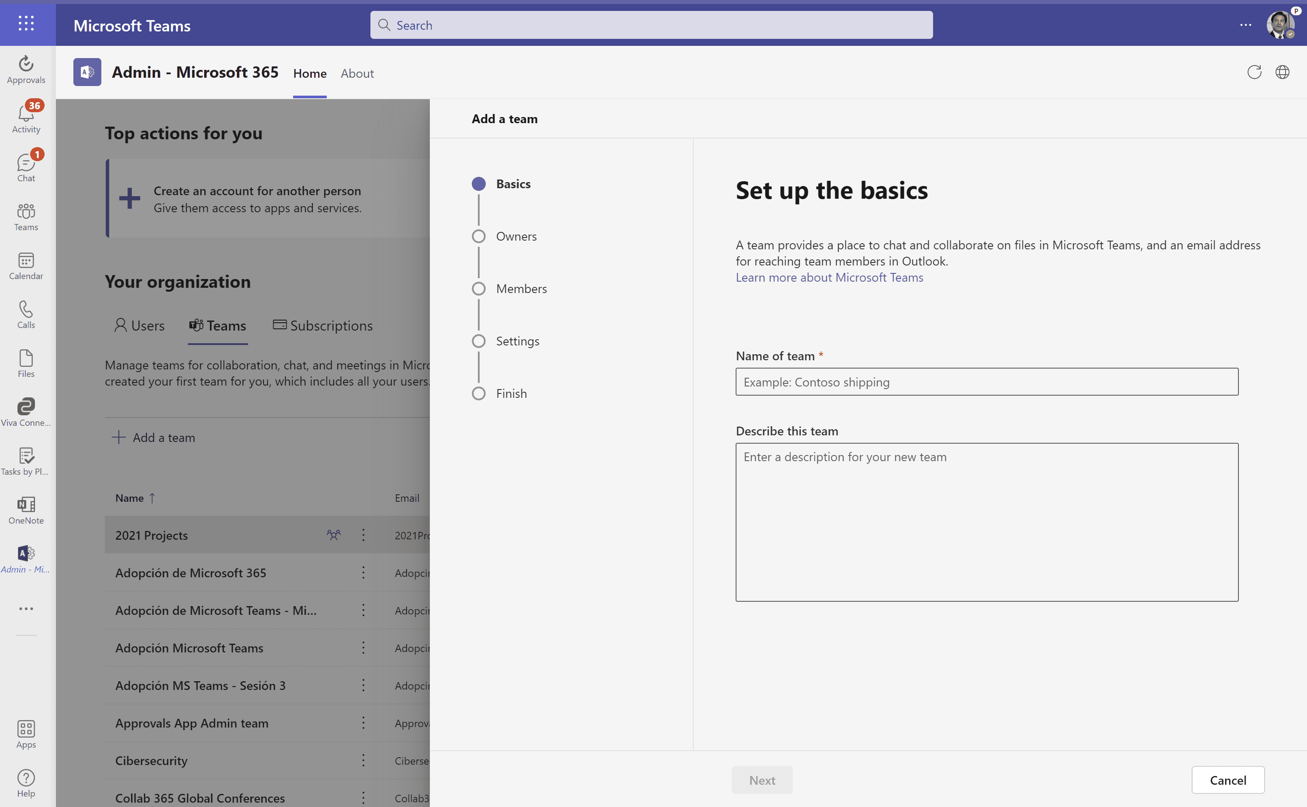The image size is (1307, 807).
Task: Open more options for Adopción de Microsoft 365
Action: coord(363,572)
